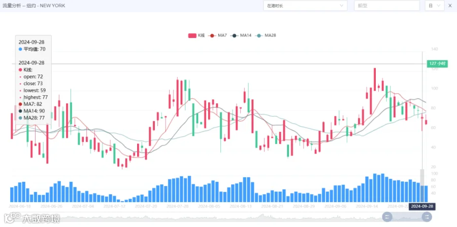The image size is (457, 227).
Task: Click the green 127 小时 axis label
Action: pyautogui.click(x=437, y=64)
